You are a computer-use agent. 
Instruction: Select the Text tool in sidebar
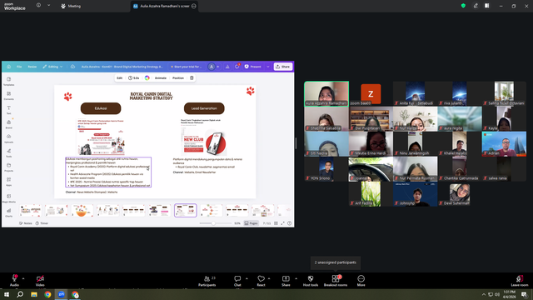pyautogui.click(x=9, y=109)
